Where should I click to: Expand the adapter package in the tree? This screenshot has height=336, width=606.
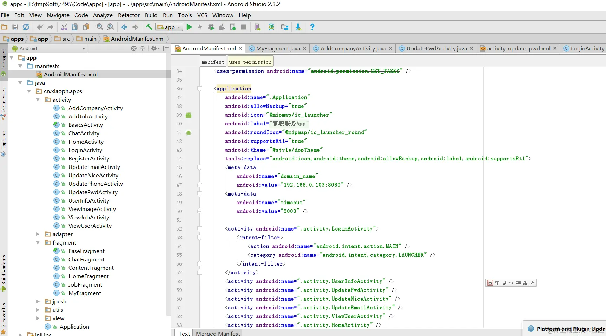pyautogui.click(x=38, y=234)
